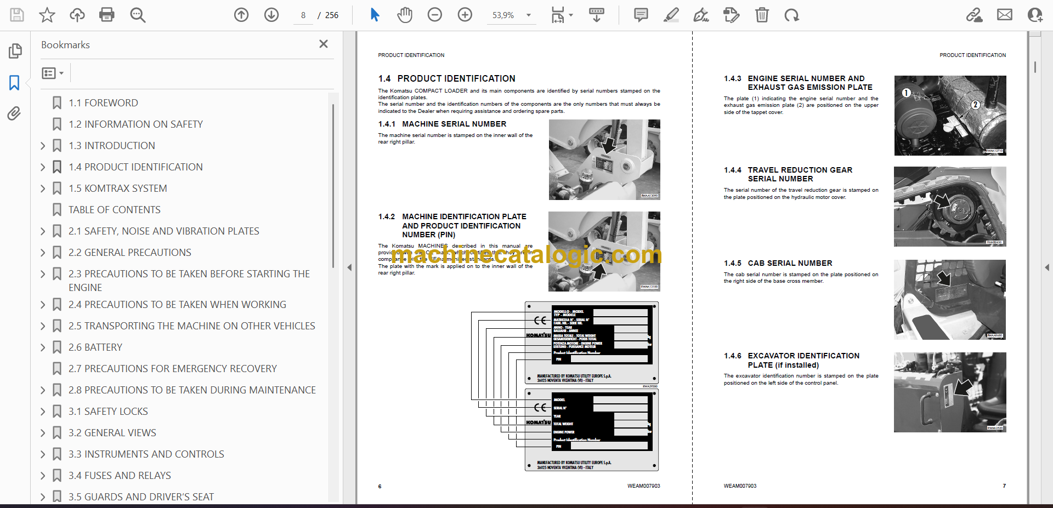Toggle read mode scrolling icon
This screenshot has height=508, width=1053.
pyautogui.click(x=597, y=15)
